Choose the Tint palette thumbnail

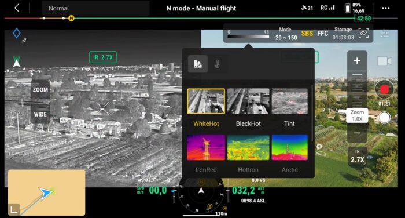pyautogui.click(x=289, y=101)
